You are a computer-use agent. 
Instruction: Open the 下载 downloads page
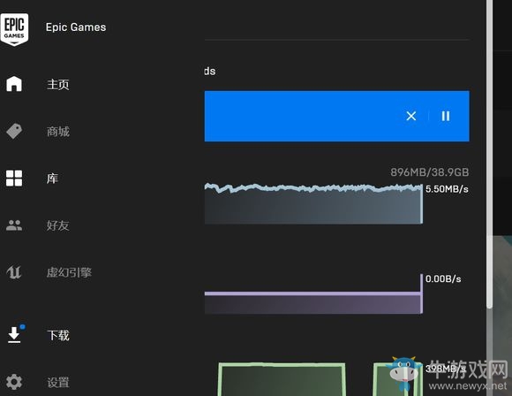click(x=57, y=335)
